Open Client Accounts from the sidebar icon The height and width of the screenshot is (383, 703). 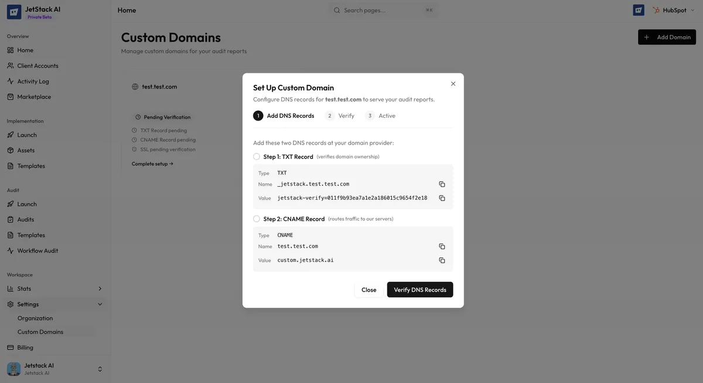tap(9, 65)
